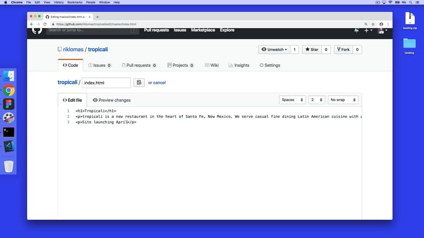
Task: Click the GitHub octocat logo
Action: coord(37,30)
